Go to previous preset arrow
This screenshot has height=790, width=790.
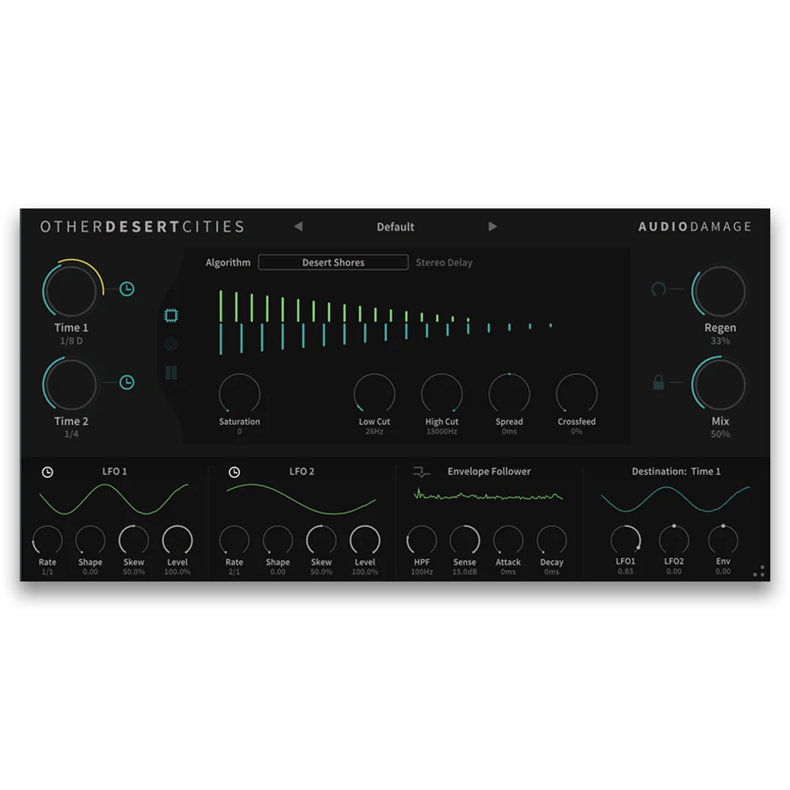click(x=298, y=227)
